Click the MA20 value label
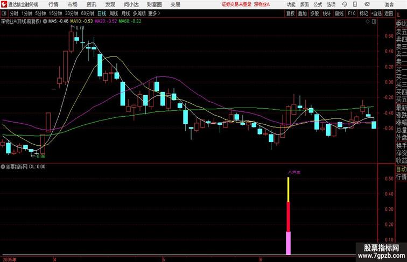This screenshot has height=262, width=407. (106, 22)
